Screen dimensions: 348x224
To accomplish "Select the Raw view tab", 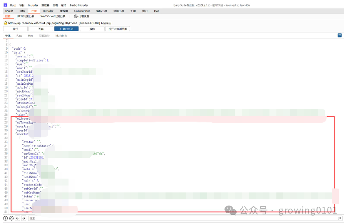I will (x=19, y=35).
